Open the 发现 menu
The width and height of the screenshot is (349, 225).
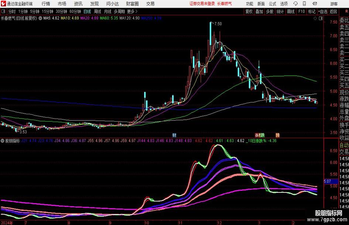95,4
